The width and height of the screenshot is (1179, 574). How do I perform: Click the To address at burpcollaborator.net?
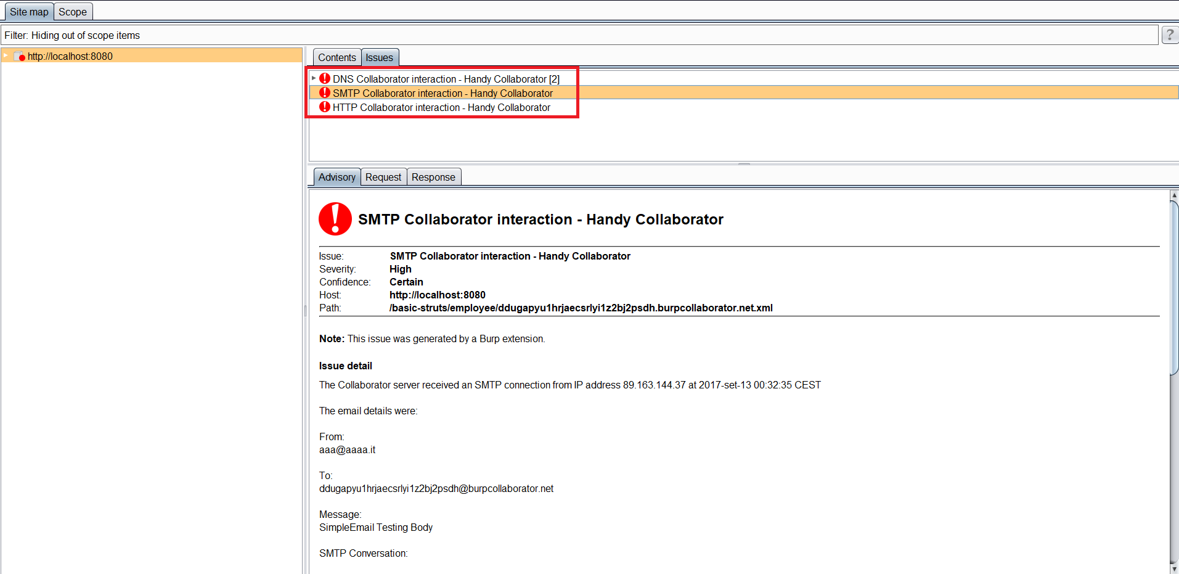pyautogui.click(x=436, y=489)
